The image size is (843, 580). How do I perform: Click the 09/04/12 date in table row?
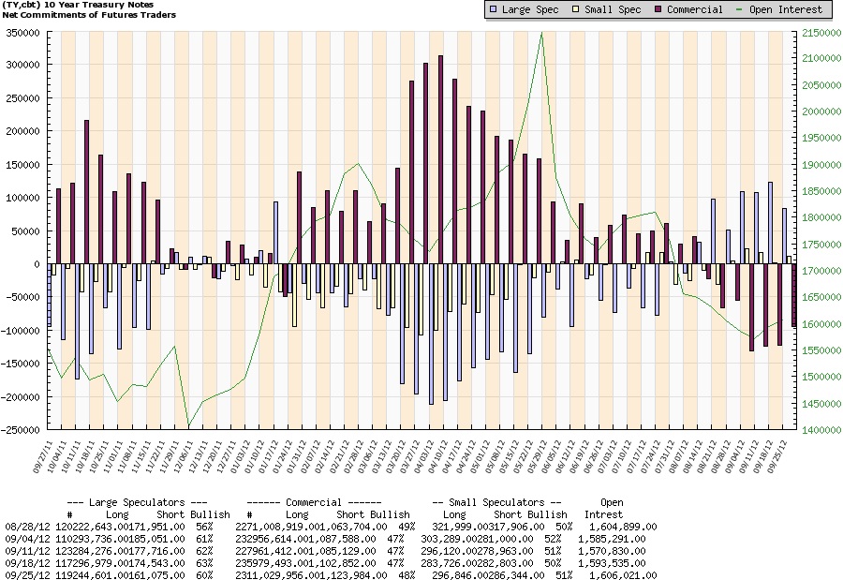coord(27,539)
